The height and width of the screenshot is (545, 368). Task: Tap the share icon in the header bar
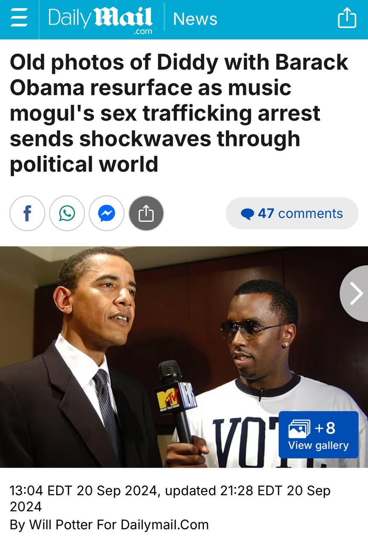pos(347,18)
